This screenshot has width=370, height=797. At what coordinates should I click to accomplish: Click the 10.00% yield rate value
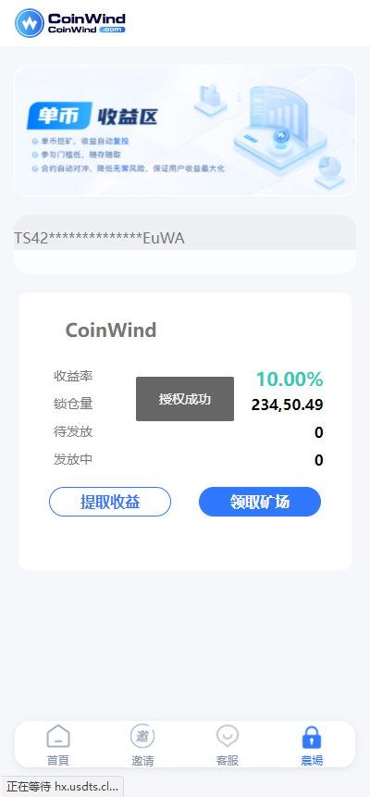(290, 380)
